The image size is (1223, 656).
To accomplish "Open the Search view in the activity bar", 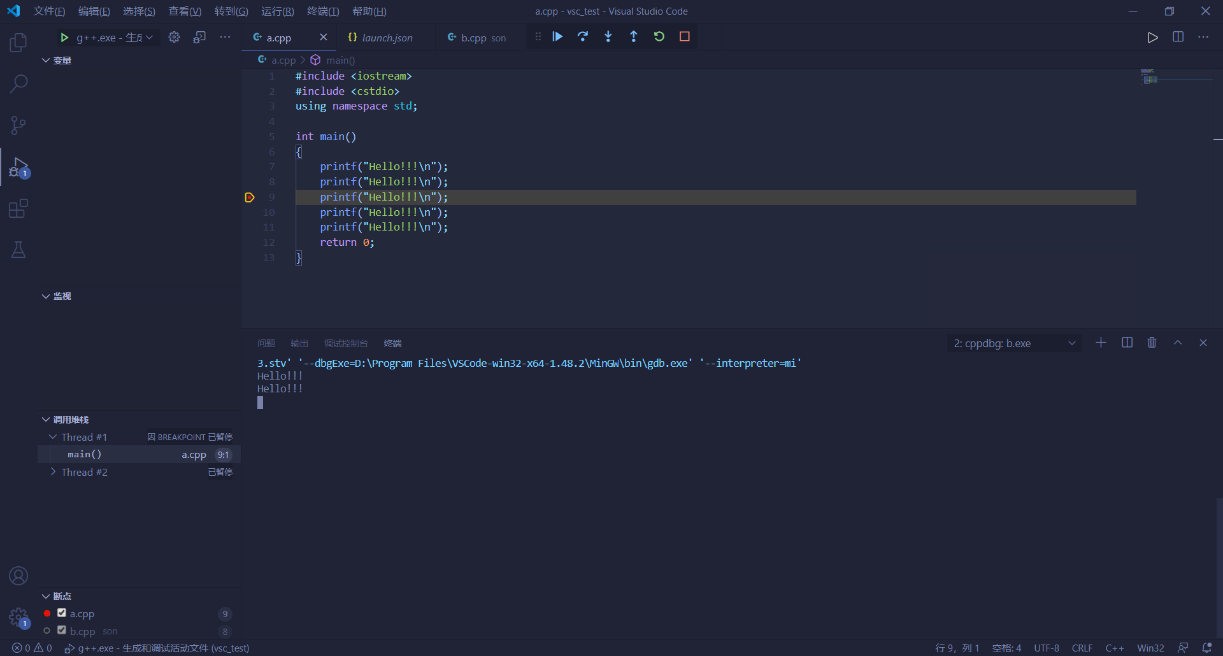I will [x=18, y=83].
